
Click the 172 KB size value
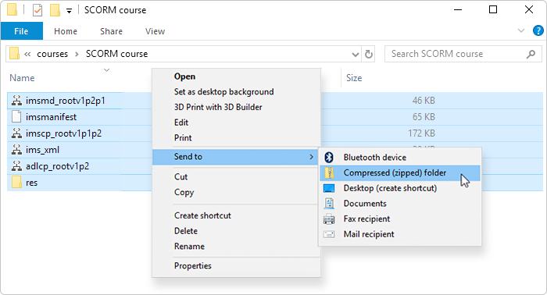coord(421,133)
